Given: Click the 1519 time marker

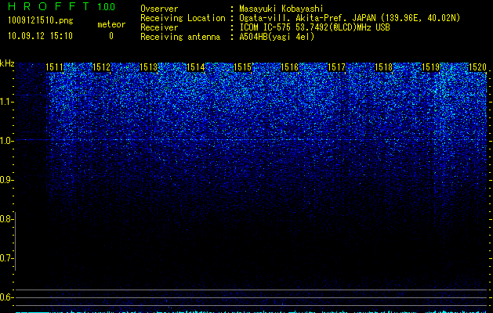Looking at the screenshot, I should click(x=430, y=67).
